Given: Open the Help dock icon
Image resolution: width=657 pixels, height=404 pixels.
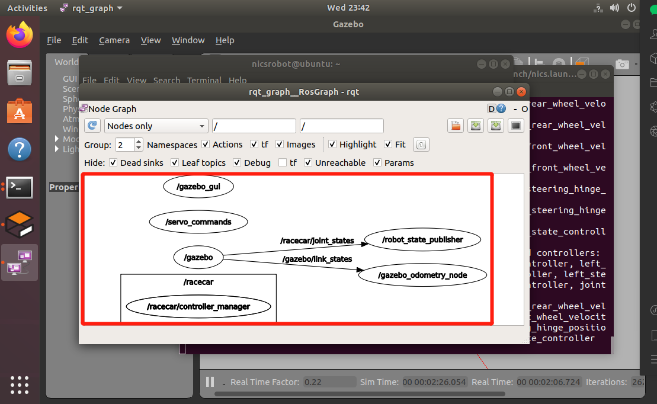Looking at the screenshot, I should 20,149.
